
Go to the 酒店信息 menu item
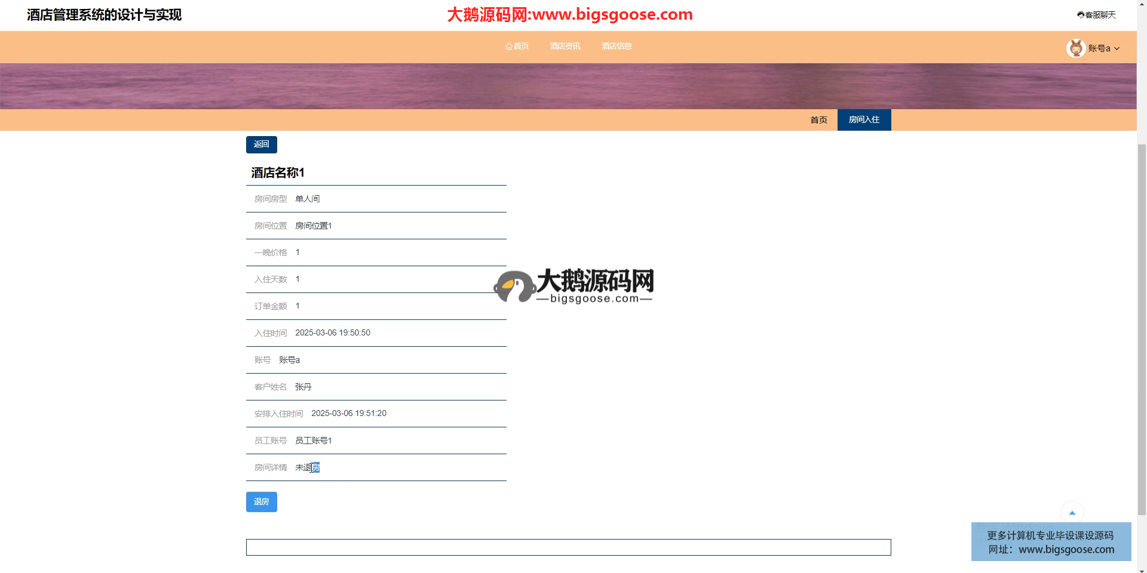click(x=617, y=47)
